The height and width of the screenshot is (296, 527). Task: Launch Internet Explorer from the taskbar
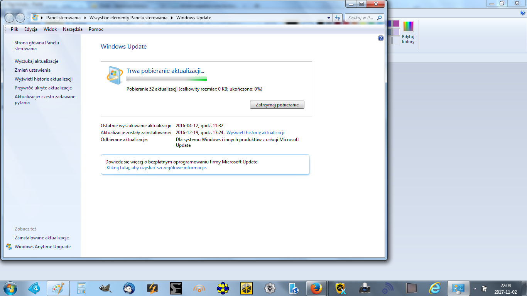435,288
